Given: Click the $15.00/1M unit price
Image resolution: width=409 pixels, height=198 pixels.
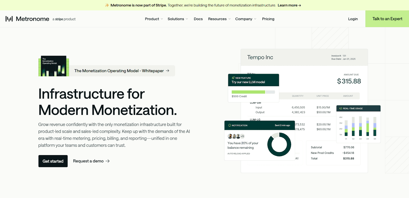Looking at the screenshot, I should point(323,108).
